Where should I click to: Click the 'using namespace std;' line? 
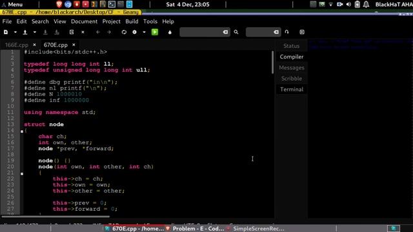(60, 112)
